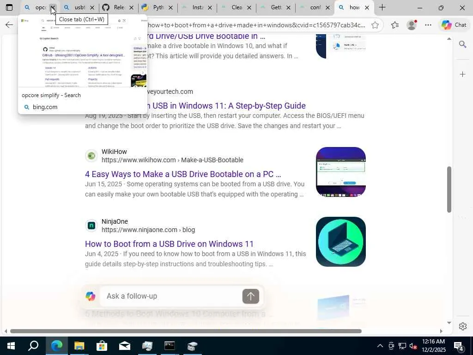
Task: Click the scroll-down arrow of page scrollbar
Action: pyautogui.click(x=449, y=323)
